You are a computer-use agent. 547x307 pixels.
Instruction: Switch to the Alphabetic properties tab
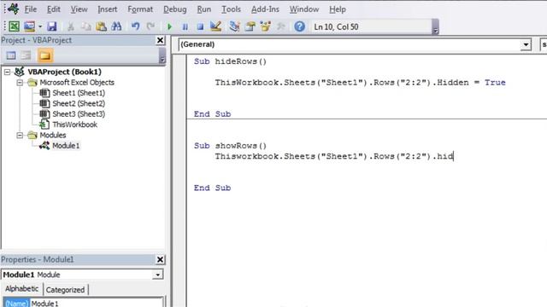(x=21, y=289)
